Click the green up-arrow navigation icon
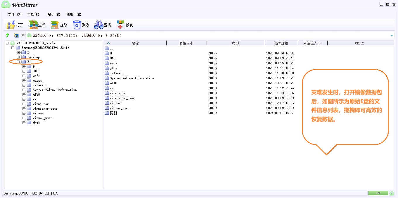The image size is (398, 198). coord(8,35)
